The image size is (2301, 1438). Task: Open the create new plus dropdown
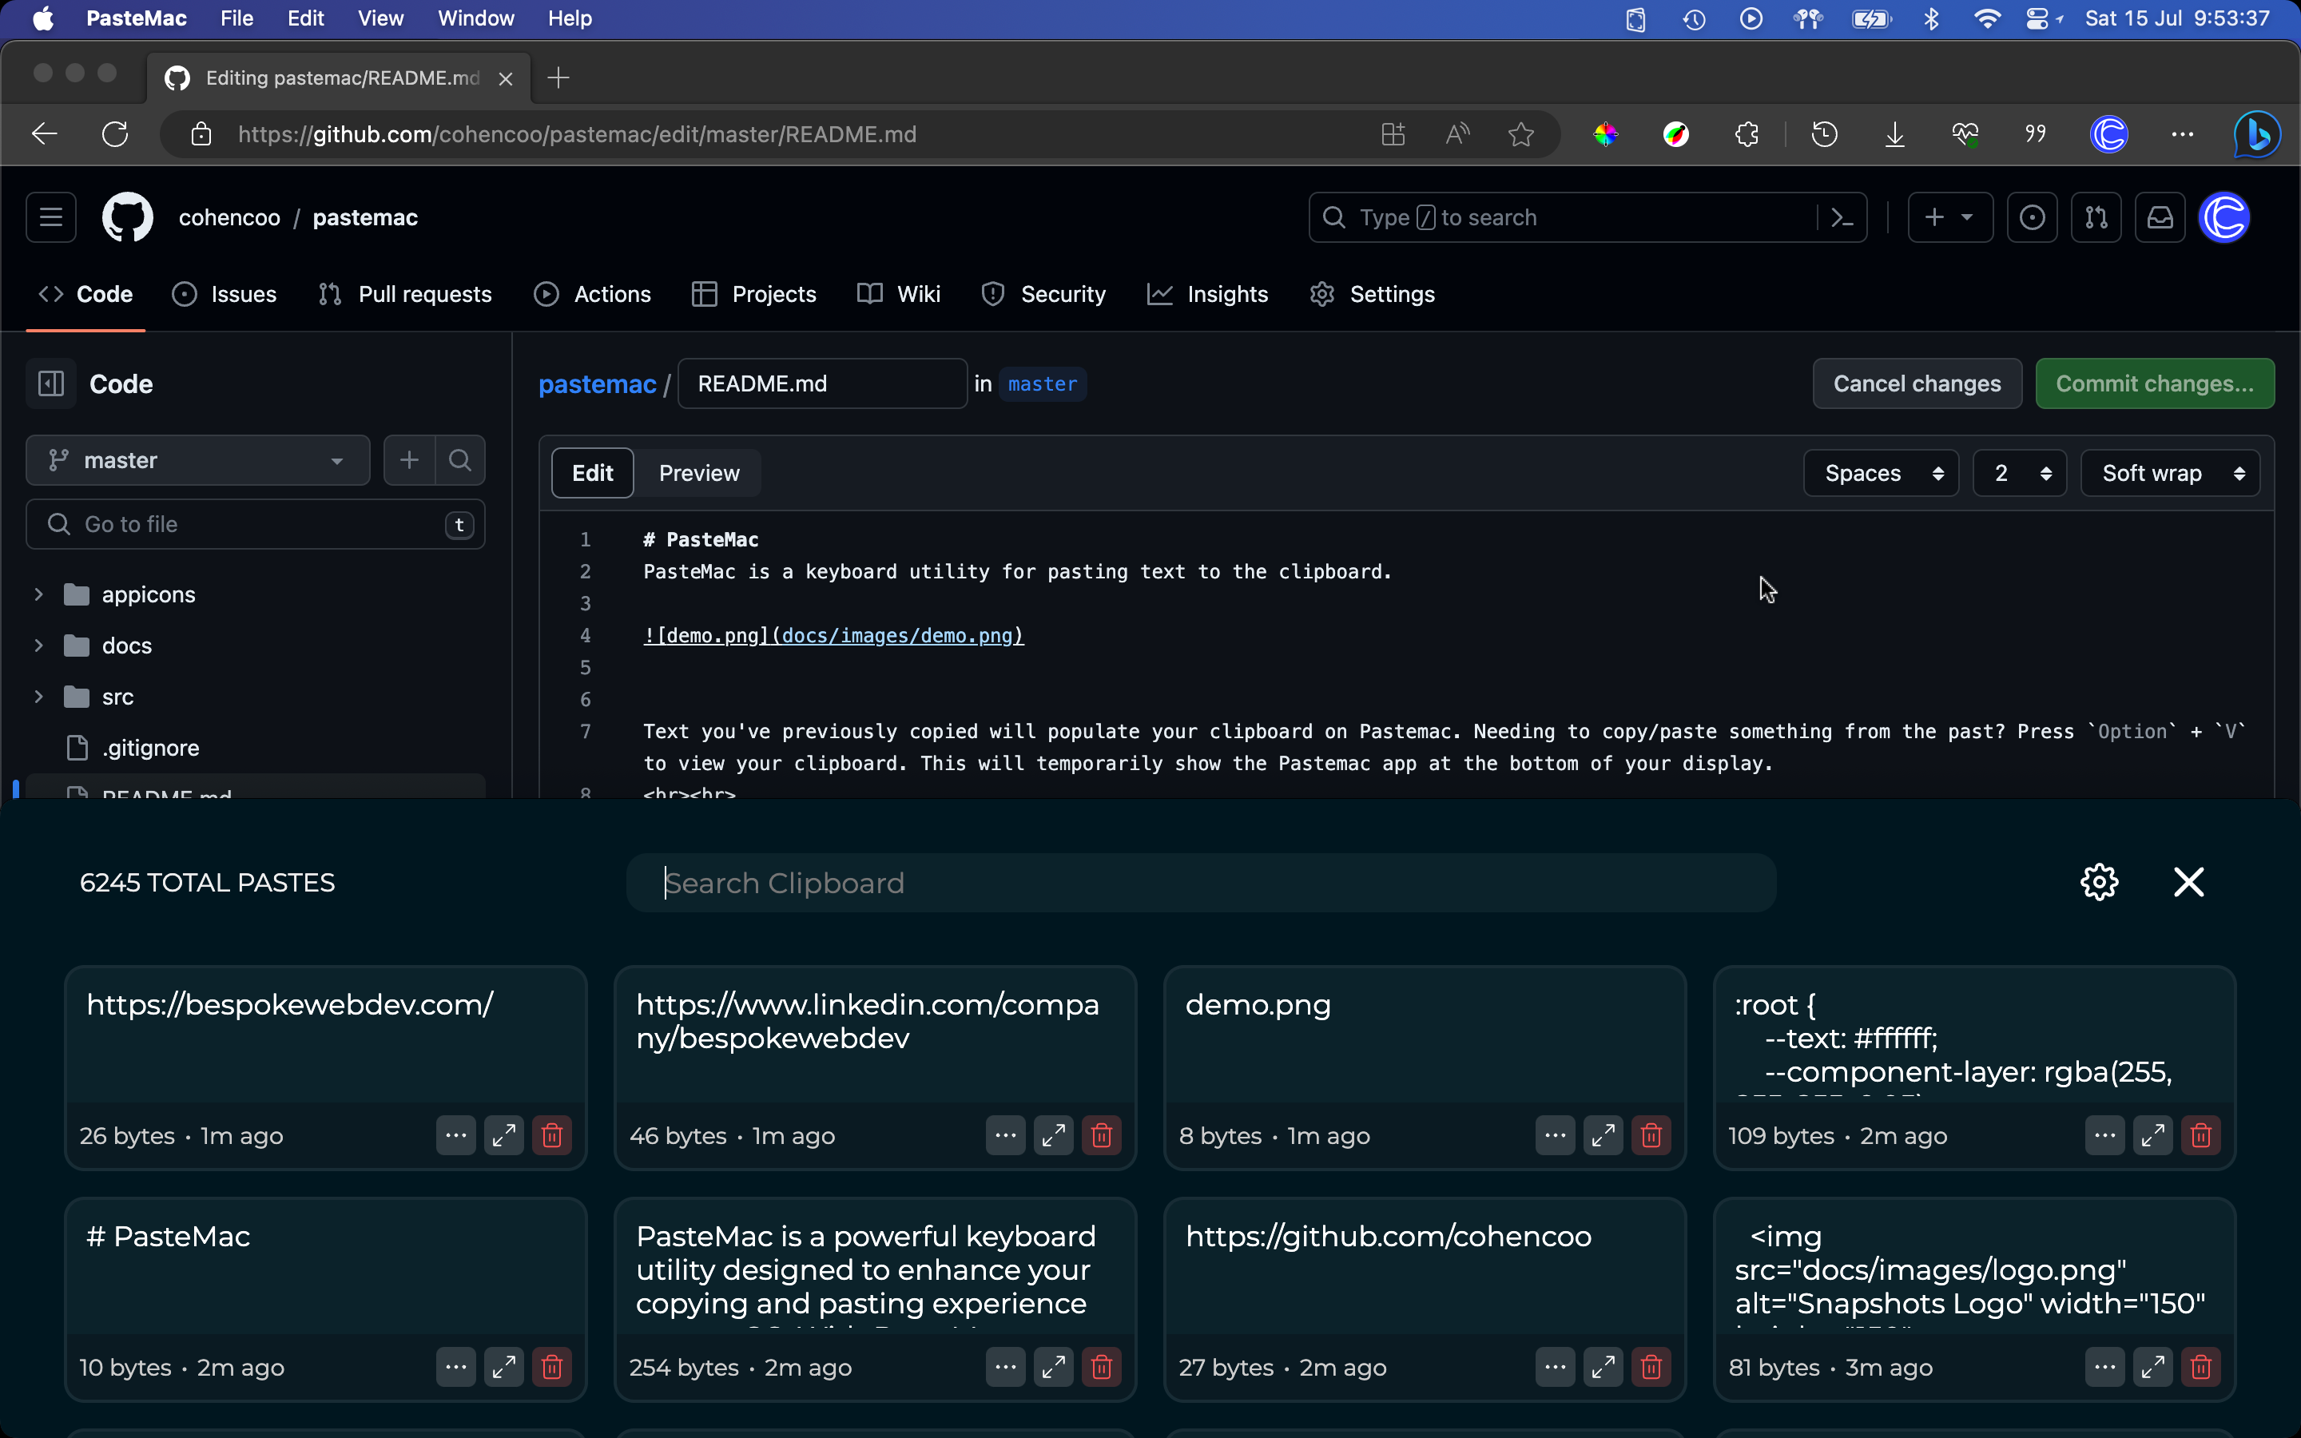pyautogui.click(x=1950, y=218)
